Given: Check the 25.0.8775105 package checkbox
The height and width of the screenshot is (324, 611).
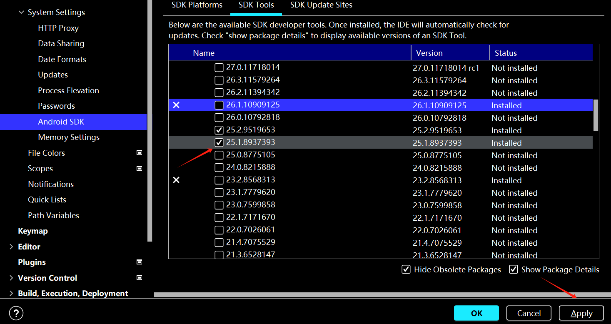Looking at the screenshot, I should (x=219, y=155).
